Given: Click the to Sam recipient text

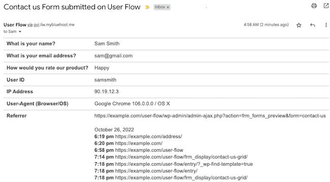Looking at the screenshot, I should 10,31.
